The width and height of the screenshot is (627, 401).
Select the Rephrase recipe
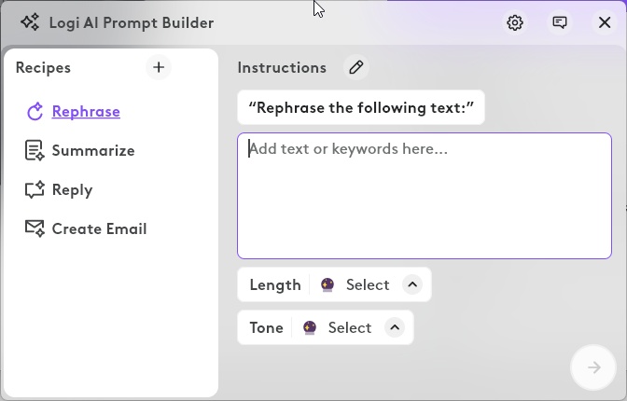click(86, 111)
